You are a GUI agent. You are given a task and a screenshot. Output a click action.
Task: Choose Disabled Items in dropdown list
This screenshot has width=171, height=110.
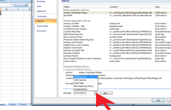(x=85, y=89)
